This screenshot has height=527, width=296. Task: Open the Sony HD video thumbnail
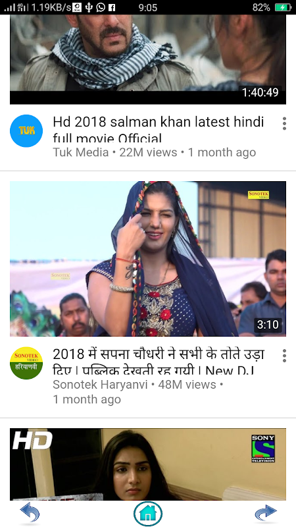tap(147, 464)
